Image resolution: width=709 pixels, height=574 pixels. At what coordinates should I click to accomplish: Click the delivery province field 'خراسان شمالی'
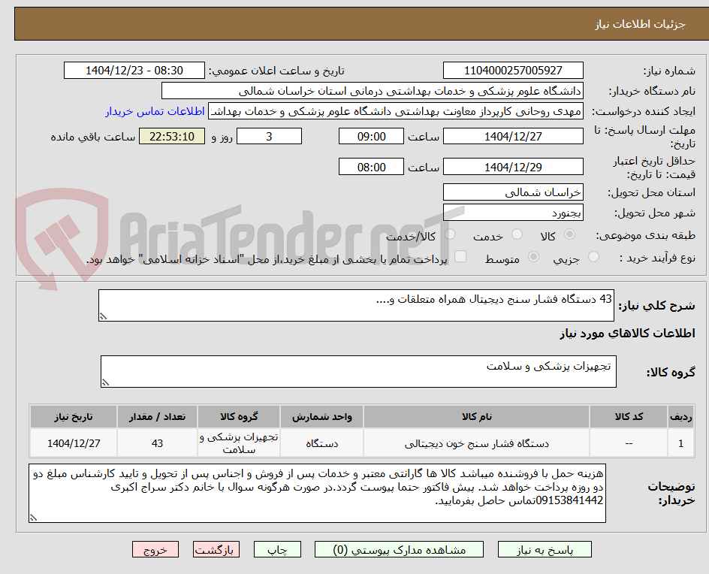click(x=513, y=192)
